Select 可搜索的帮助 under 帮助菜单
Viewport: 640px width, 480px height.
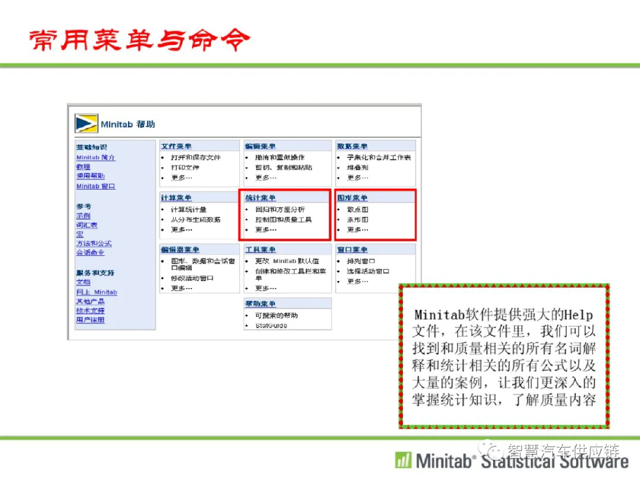point(277,316)
